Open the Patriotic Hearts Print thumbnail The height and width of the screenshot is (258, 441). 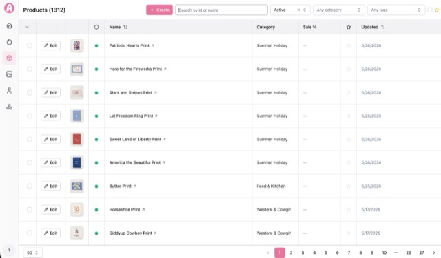pyautogui.click(x=76, y=46)
